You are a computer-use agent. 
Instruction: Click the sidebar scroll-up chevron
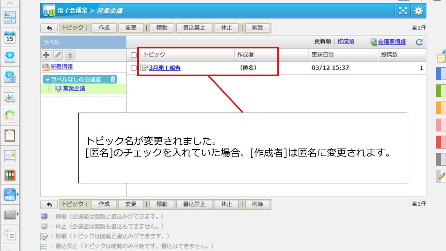(10, 3)
